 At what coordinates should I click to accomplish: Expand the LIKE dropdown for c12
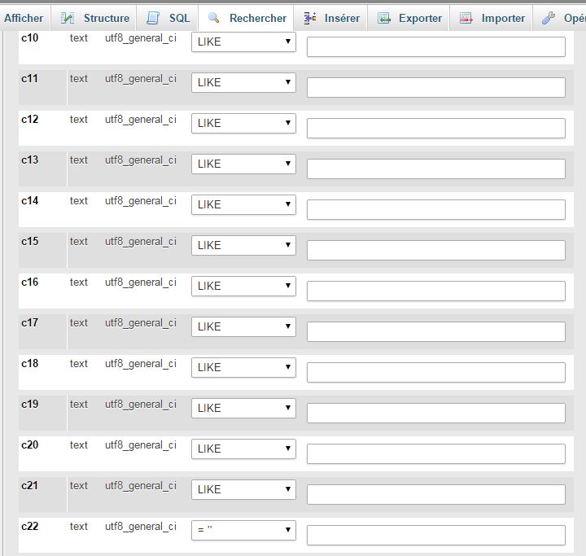(x=243, y=123)
